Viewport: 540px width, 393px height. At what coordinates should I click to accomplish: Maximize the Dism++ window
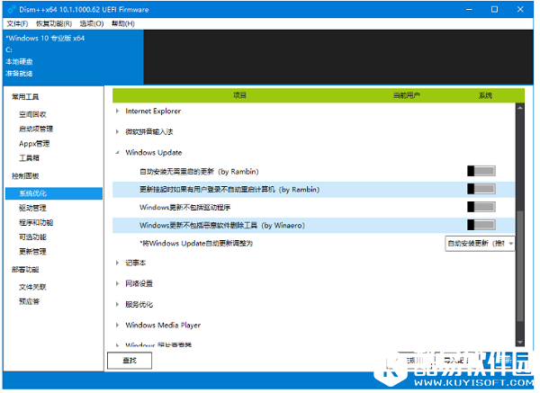coord(494,9)
